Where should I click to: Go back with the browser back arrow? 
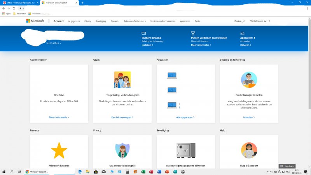coord(3,8)
